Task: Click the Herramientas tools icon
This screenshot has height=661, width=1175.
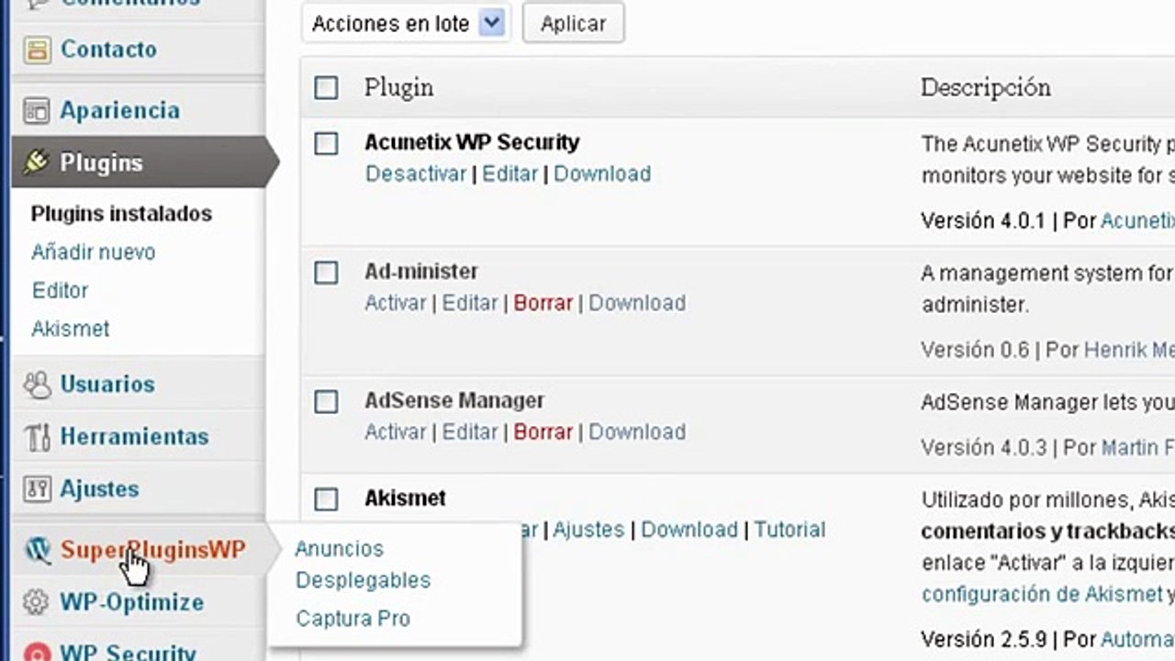Action: (x=37, y=436)
